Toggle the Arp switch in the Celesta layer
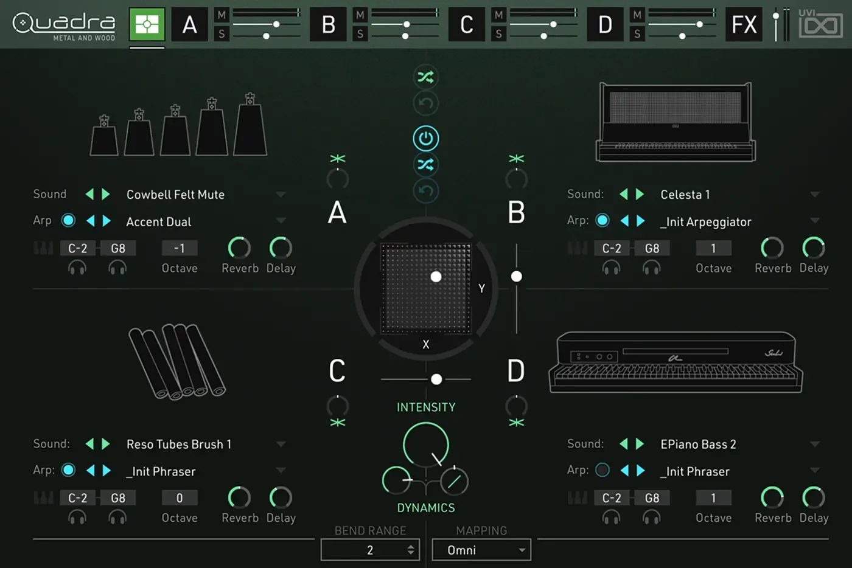The image size is (852, 568). pyautogui.click(x=602, y=220)
